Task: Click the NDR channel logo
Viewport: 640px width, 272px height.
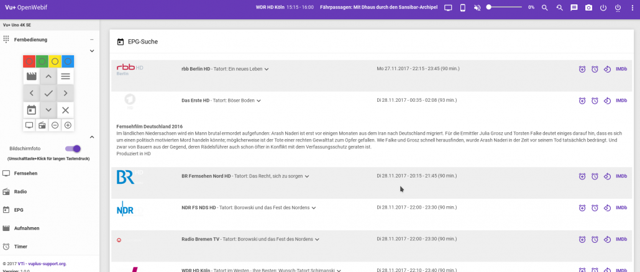Action: pyautogui.click(x=129, y=209)
